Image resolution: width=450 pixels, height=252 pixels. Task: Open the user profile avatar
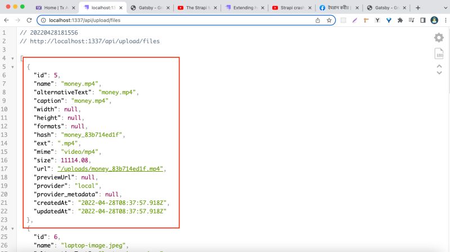[x=434, y=20]
